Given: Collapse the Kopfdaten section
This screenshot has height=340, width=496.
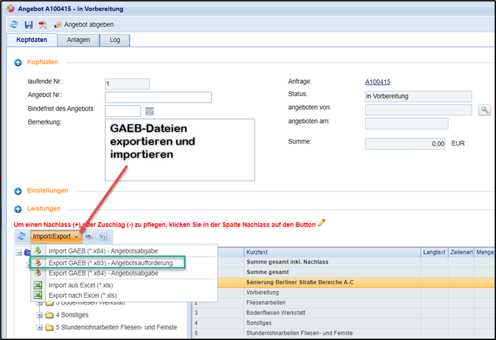Looking at the screenshot, I should coord(18,63).
